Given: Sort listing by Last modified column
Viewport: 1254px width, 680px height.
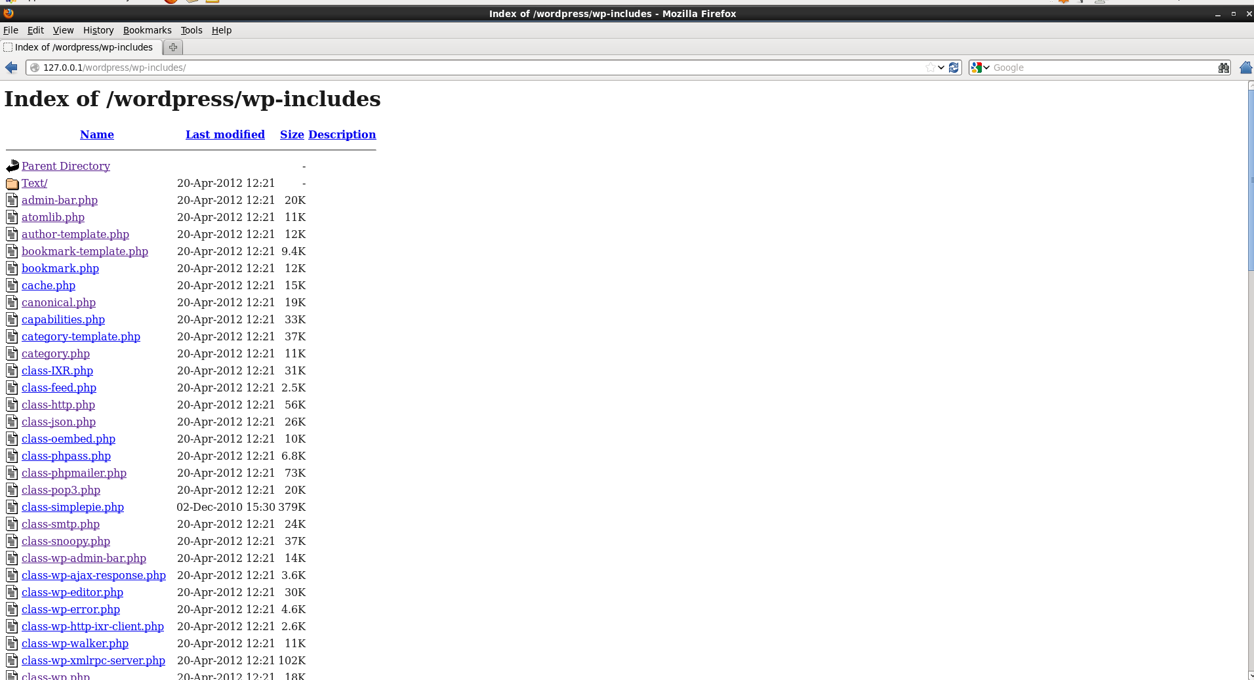Looking at the screenshot, I should coord(225,134).
